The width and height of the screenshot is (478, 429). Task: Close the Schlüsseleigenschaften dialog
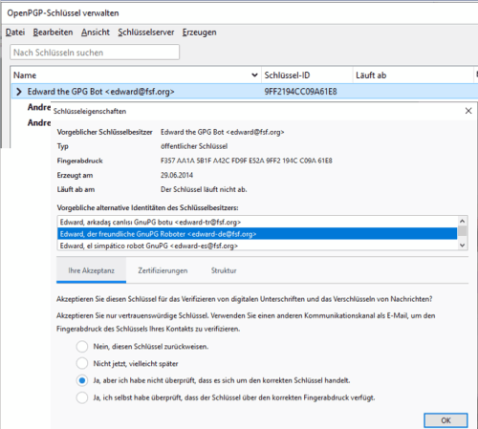tap(468, 111)
